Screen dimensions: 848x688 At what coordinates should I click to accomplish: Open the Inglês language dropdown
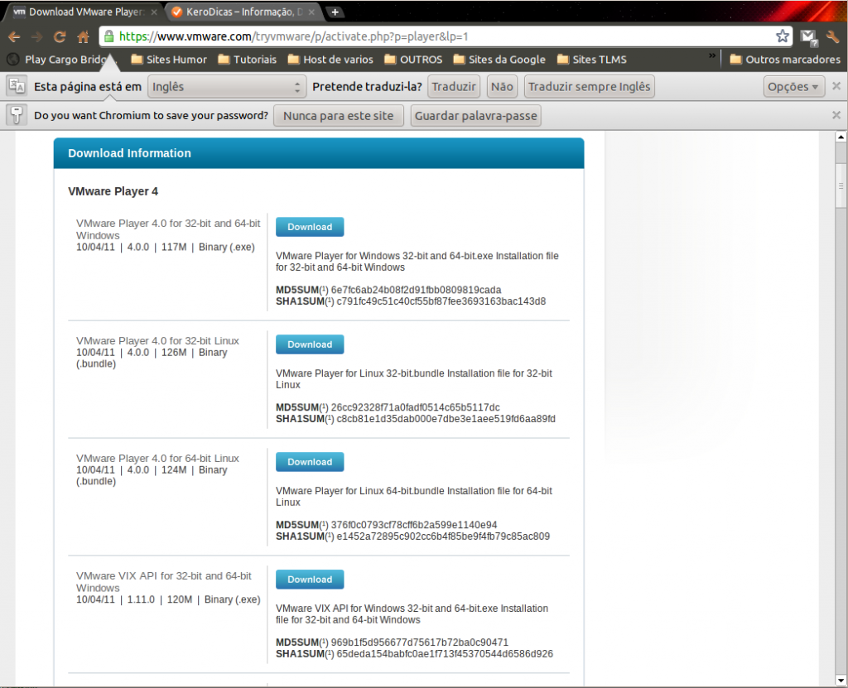coord(226,87)
